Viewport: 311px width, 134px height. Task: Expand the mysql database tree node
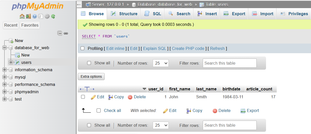point(5,77)
